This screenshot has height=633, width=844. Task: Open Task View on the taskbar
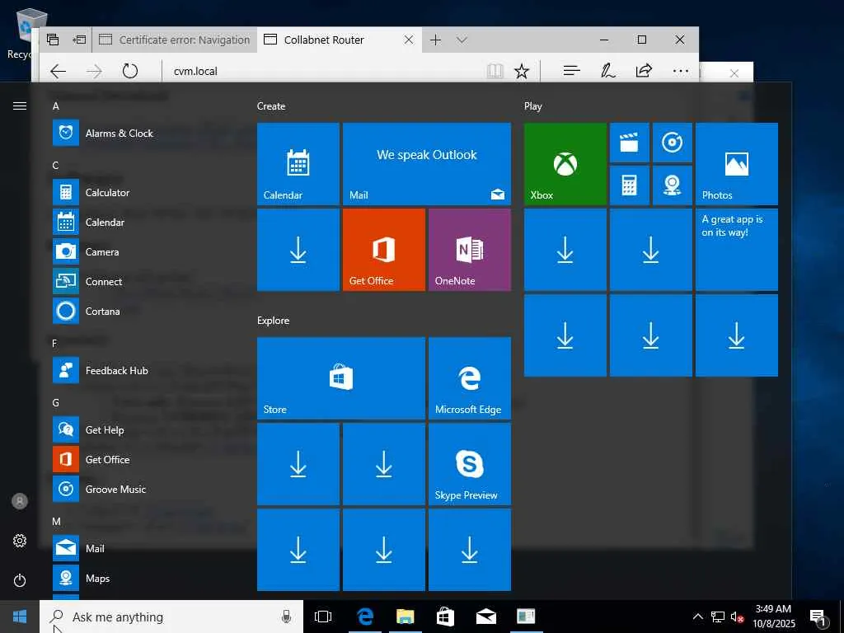pyautogui.click(x=323, y=617)
